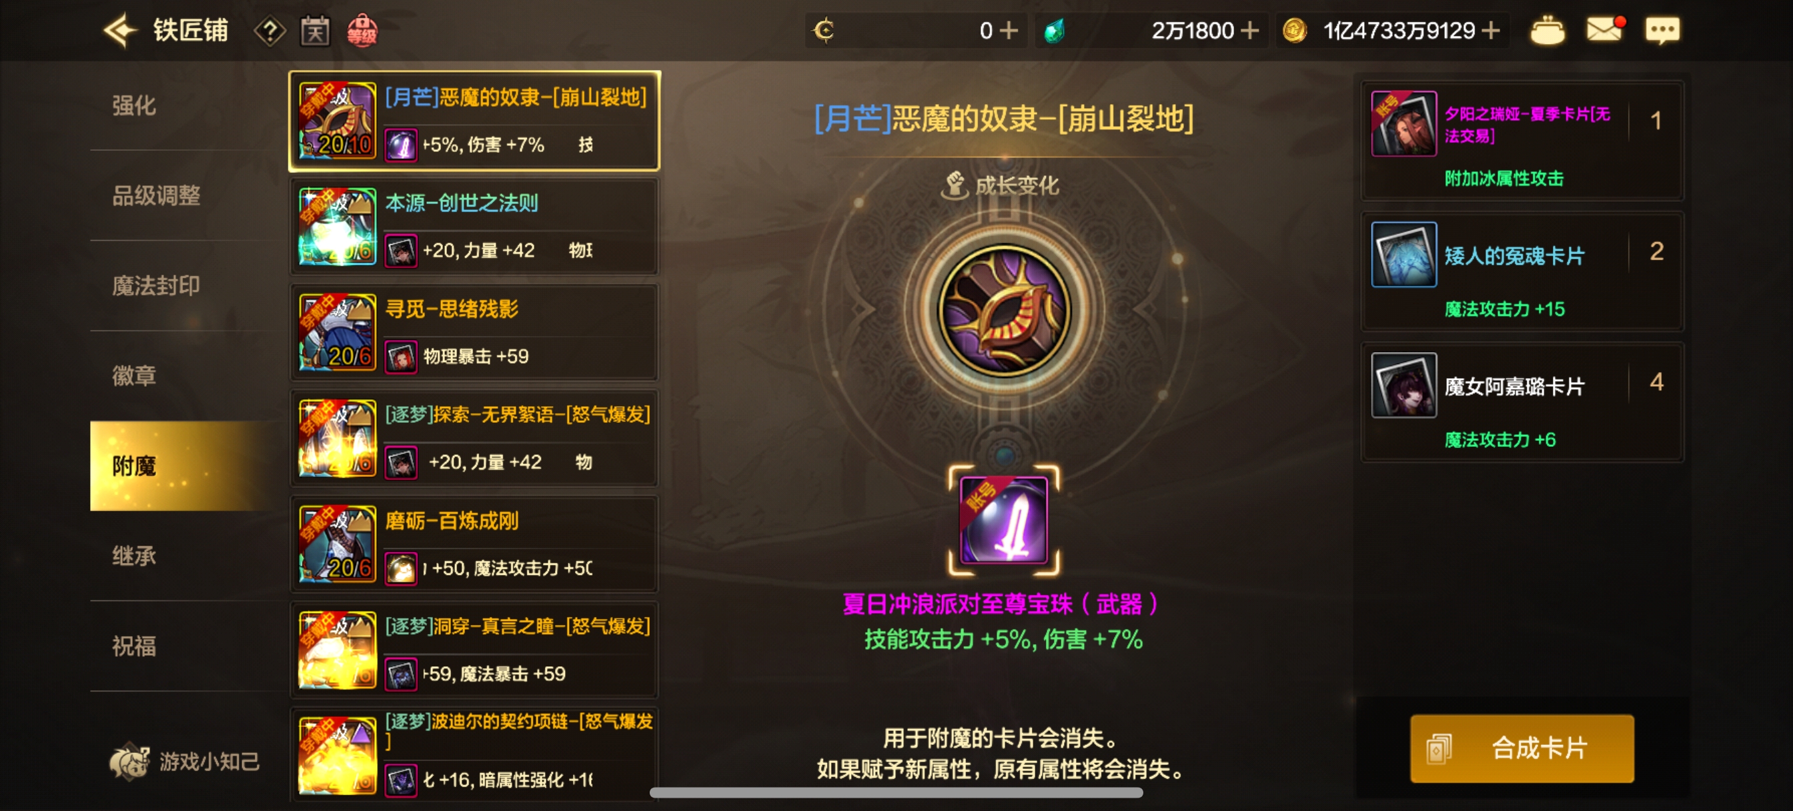Click the red 等级 lock icon
This screenshot has height=811, width=1793.
362,31
